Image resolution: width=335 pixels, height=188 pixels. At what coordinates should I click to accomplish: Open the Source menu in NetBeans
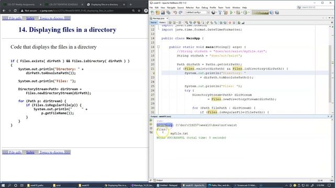(x=181, y=7)
